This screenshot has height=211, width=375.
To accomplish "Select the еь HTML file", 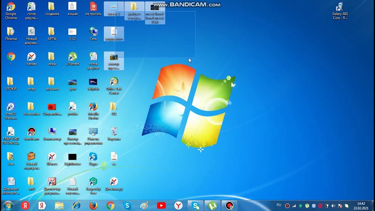I will coord(114,159).
